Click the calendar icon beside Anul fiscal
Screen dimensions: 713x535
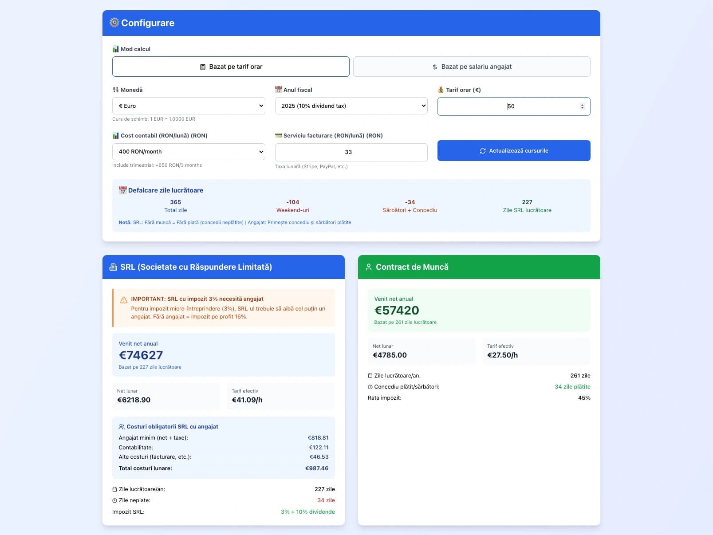279,90
